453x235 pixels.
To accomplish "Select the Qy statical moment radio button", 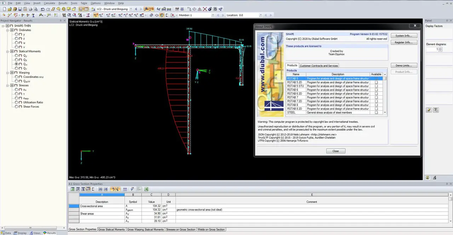I will [16, 56].
